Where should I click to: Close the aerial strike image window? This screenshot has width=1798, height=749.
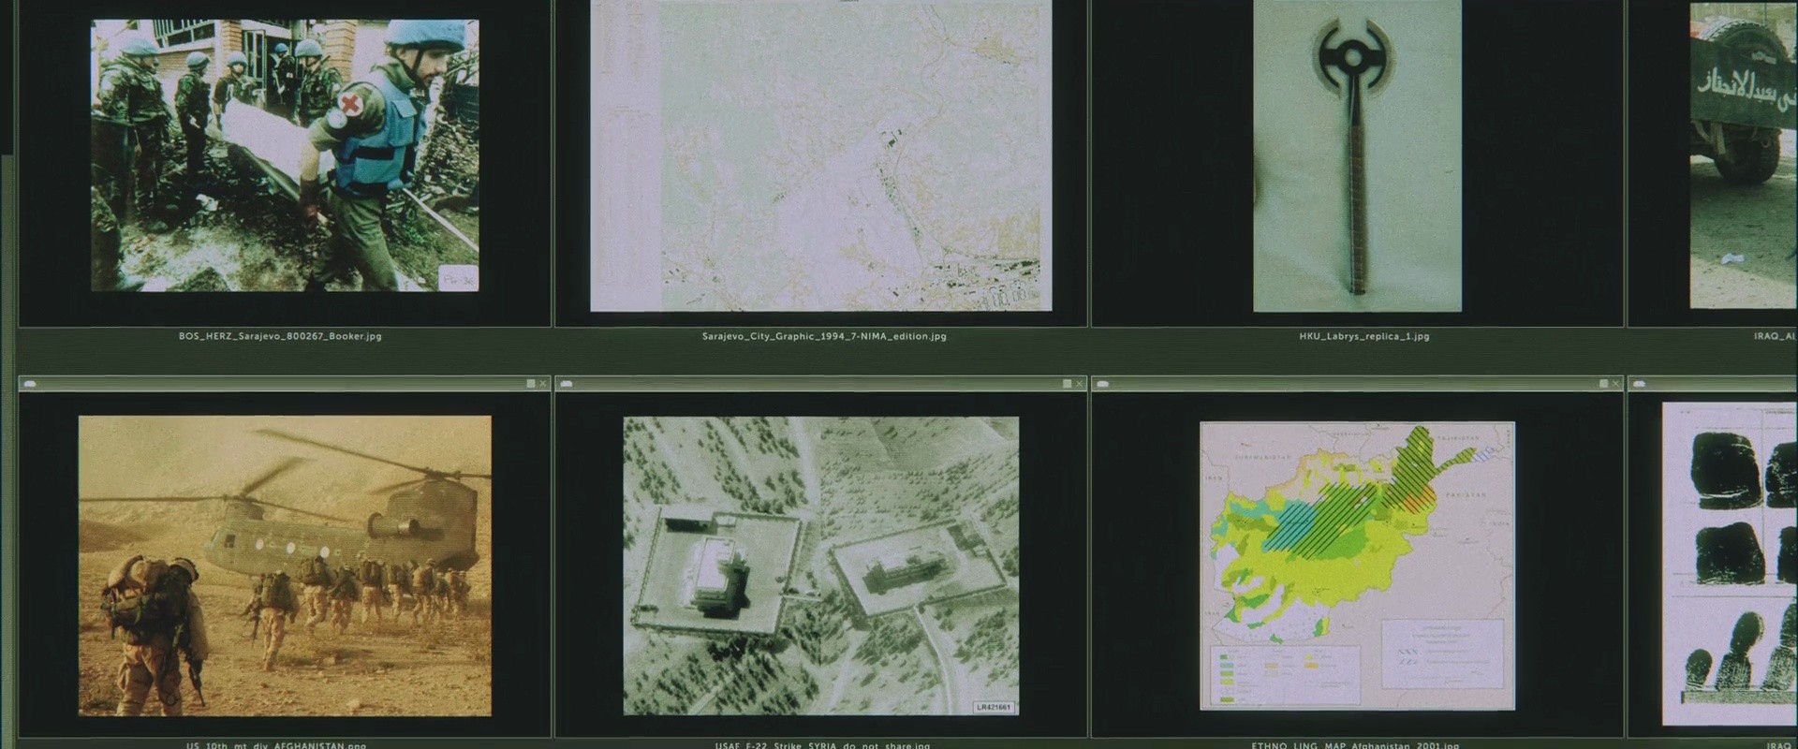point(1079,384)
